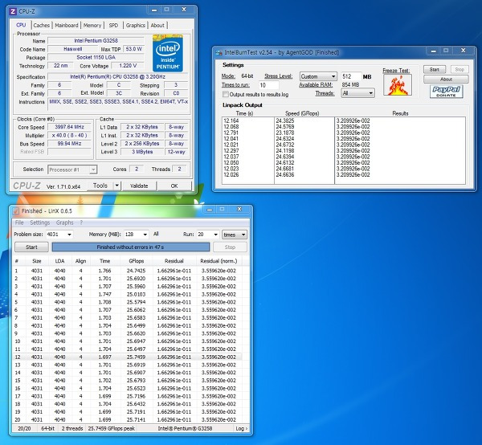Click the Name field Intel Pentium G3258
This screenshot has width=482, height=445.
click(96, 41)
